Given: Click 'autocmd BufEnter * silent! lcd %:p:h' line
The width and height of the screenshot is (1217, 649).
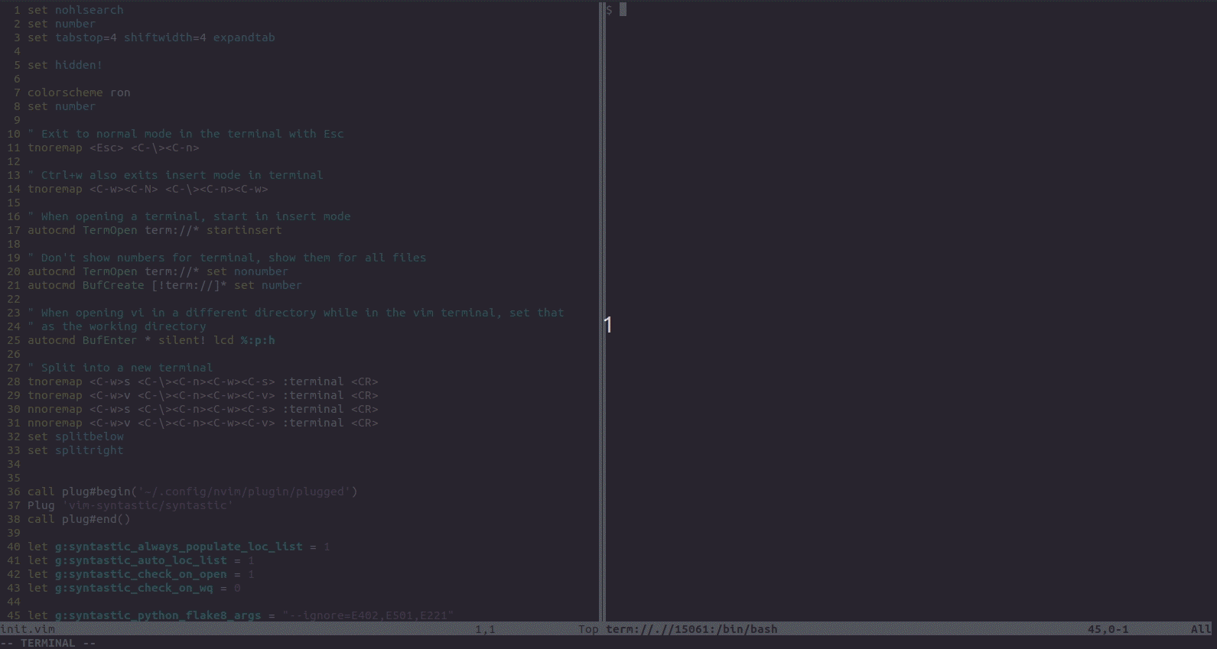Looking at the screenshot, I should tap(151, 340).
